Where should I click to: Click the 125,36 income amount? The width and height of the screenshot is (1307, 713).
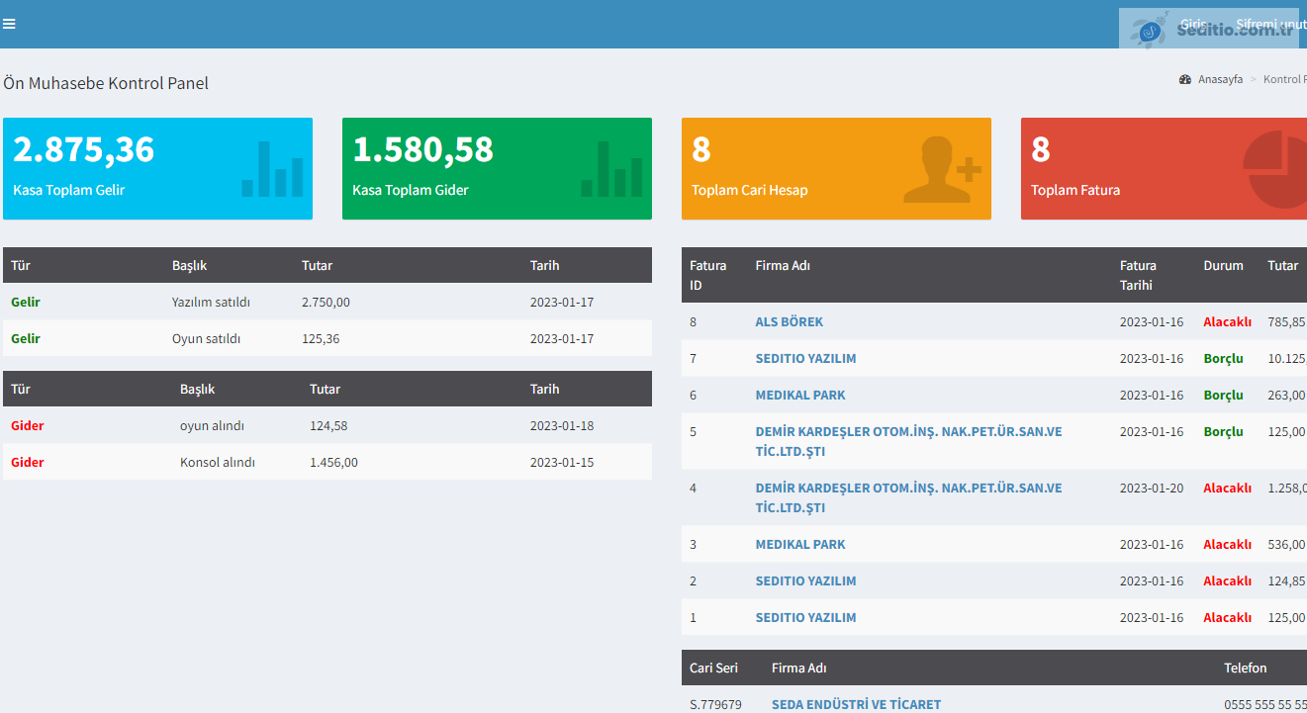pyautogui.click(x=321, y=338)
